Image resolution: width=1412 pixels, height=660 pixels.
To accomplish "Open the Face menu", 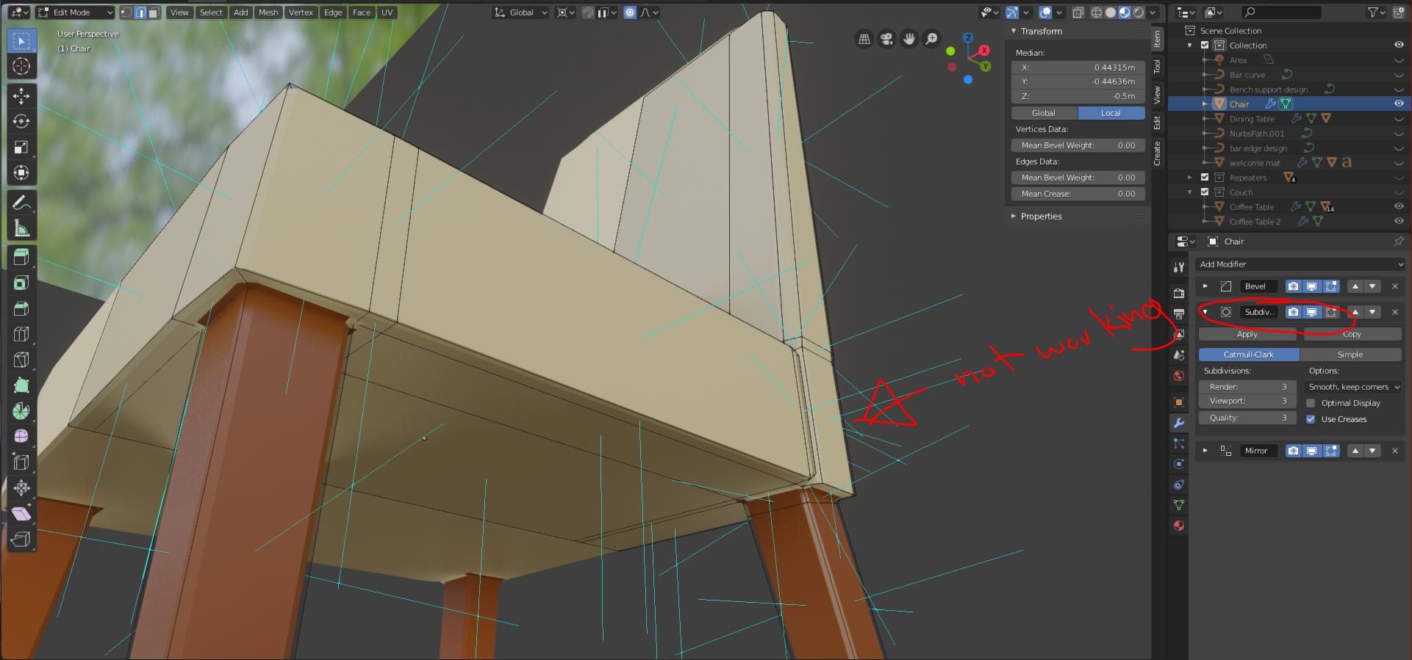I will [362, 12].
